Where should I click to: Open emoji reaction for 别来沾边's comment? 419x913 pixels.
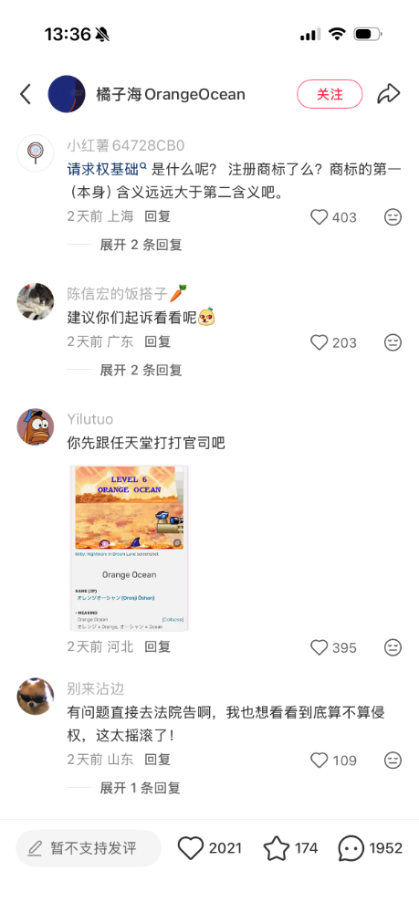point(393,760)
